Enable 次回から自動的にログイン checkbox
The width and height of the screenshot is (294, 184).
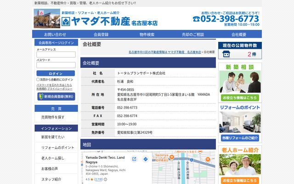(x=38, y=80)
